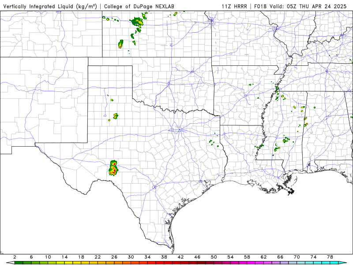Click the color scale label "6"
This screenshot has height=265, width=353.
point(31,257)
